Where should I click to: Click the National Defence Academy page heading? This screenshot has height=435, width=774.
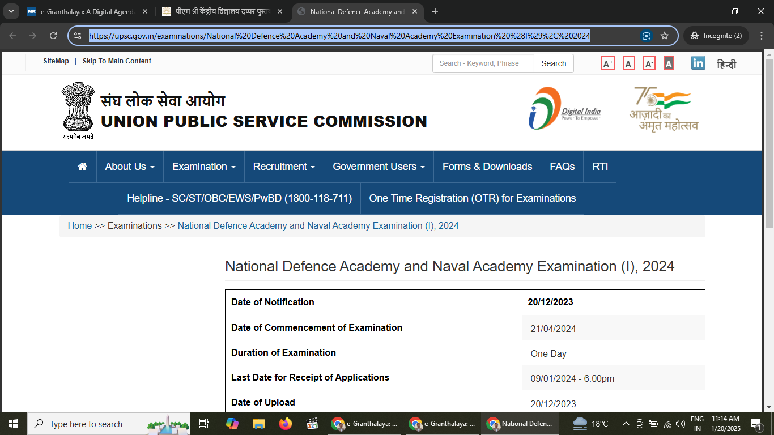tap(450, 266)
